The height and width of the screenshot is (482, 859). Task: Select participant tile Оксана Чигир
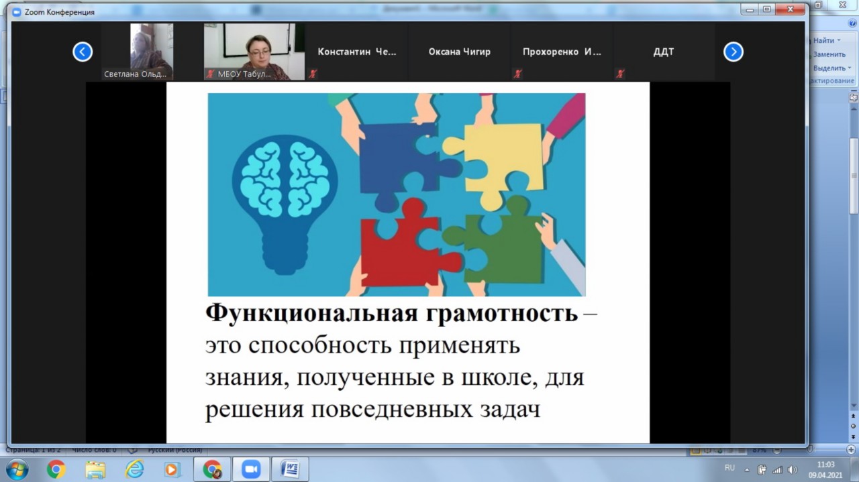coord(459,52)
